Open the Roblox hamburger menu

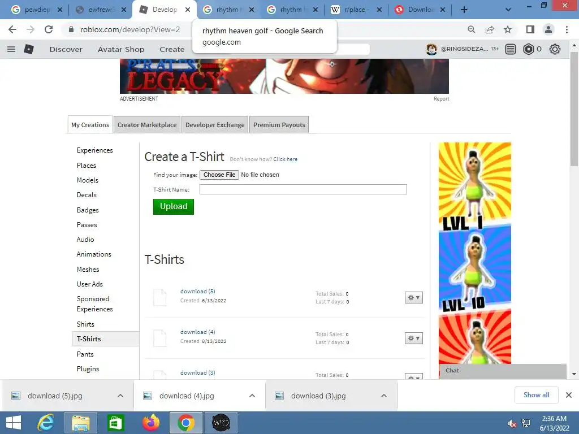(11, 49)
